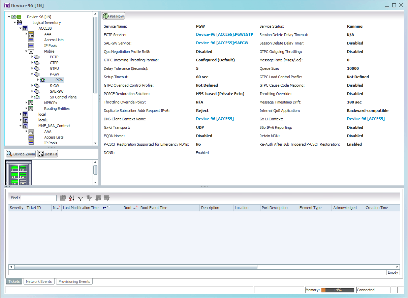Click the Mobile antenna tower icon

pos(31,51)
